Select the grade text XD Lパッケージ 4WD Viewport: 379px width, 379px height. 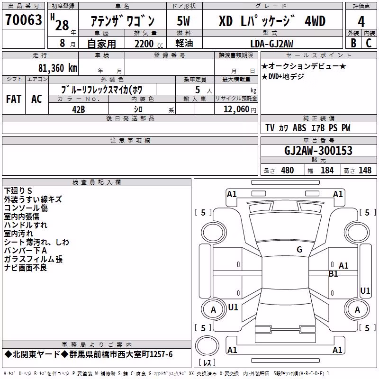(272, 21)
